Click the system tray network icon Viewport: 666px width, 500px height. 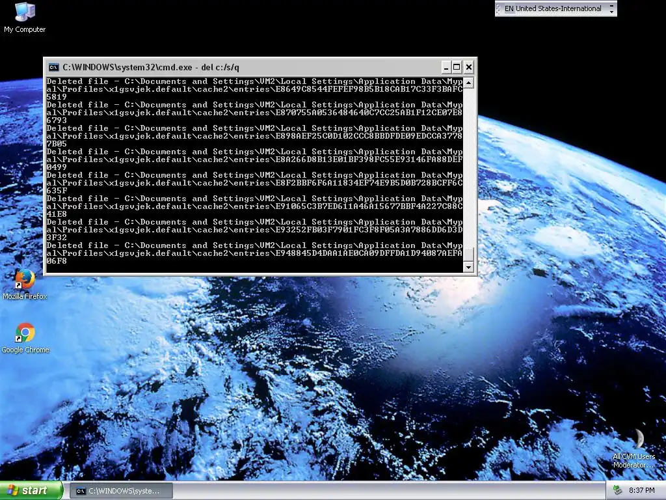(617, 490)
